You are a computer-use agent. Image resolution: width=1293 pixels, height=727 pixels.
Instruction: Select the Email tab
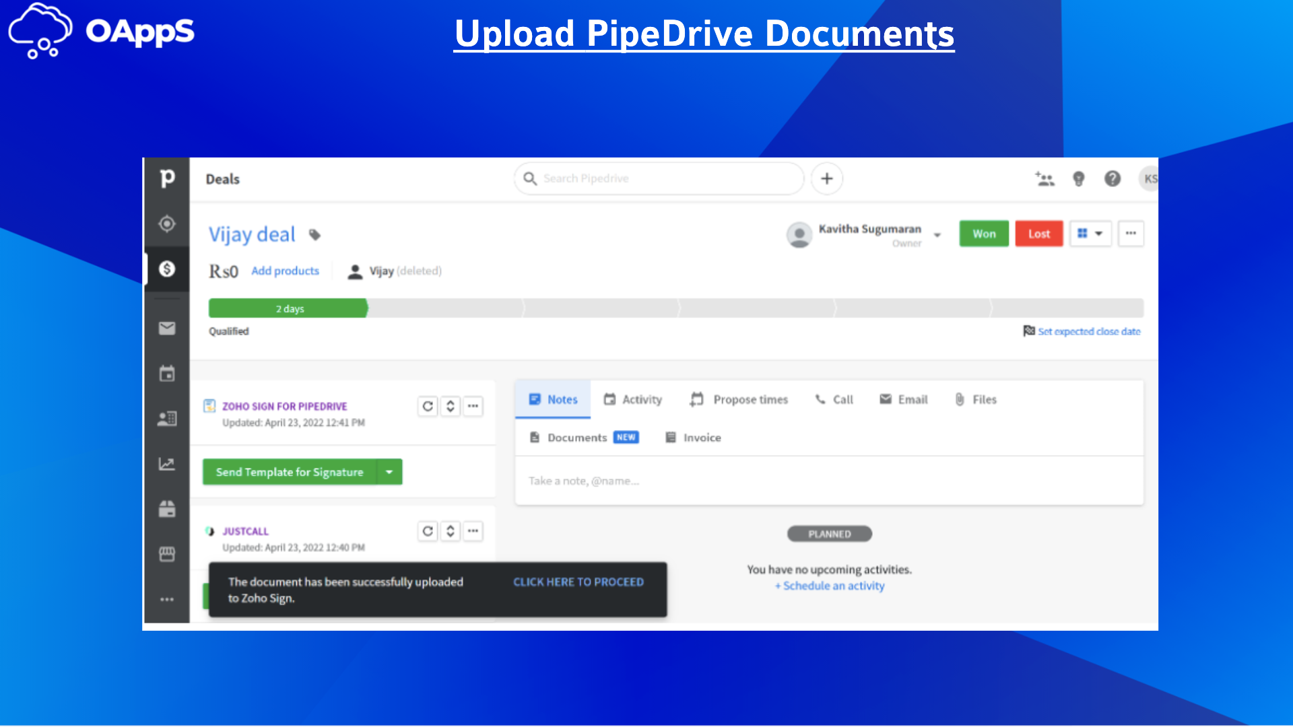(x=904, y=399)
